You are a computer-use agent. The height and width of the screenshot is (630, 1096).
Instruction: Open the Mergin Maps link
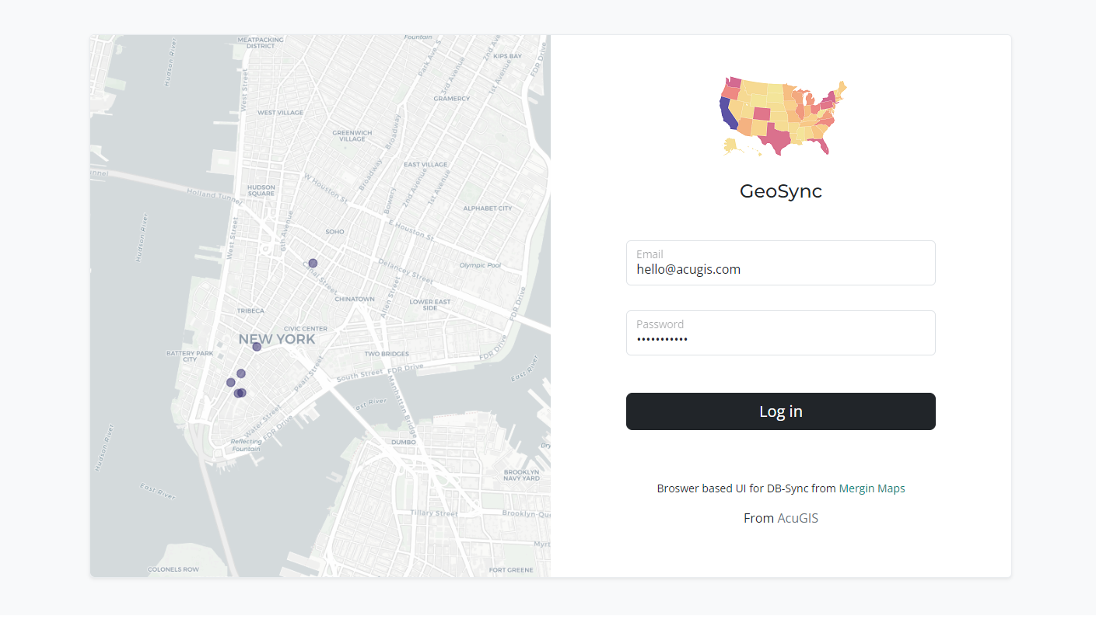click(x=871, y=488)
